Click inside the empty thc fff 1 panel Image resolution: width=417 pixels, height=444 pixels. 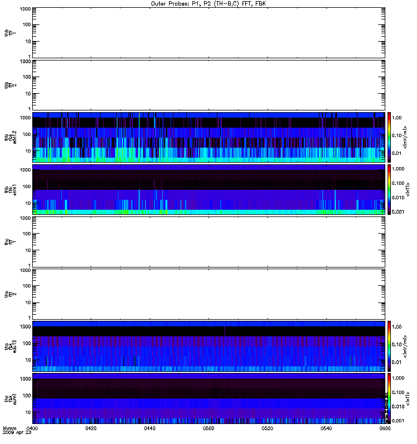209,242
